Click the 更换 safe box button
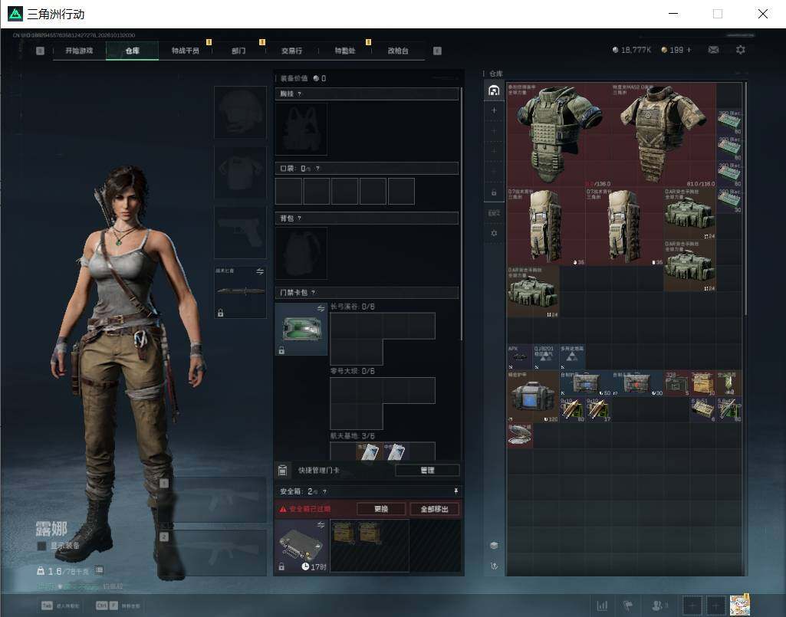The width and height of the screenshot is (786, 617). coord(381,509)
